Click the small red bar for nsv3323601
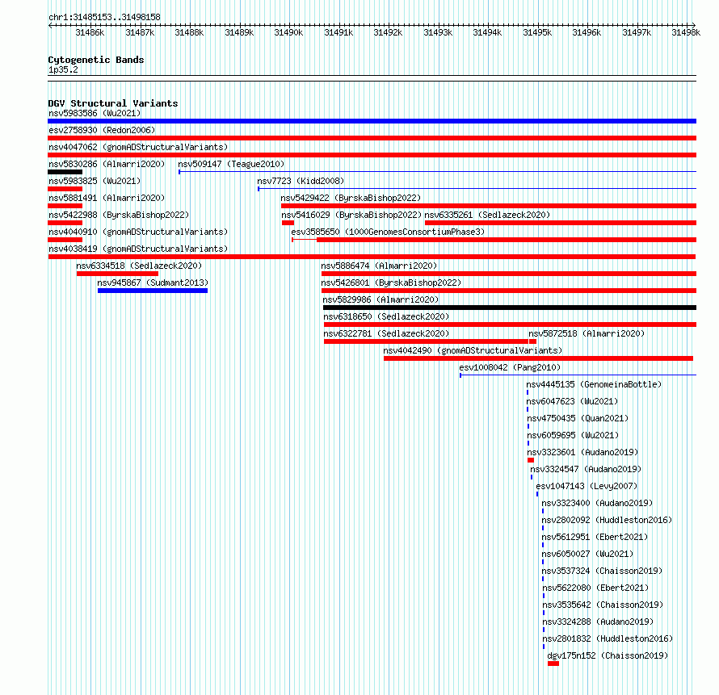 pyautogui.click(x=531, y=460)
